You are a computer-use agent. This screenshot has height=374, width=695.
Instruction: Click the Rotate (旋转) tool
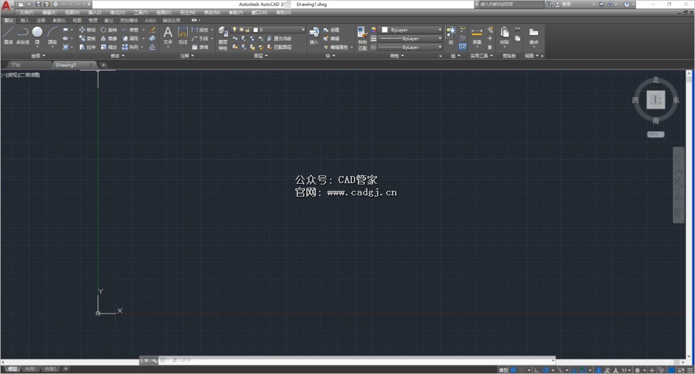pos(109,30)
